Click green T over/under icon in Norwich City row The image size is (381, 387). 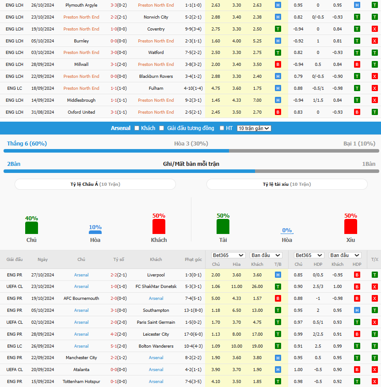[x=374, y=17]
